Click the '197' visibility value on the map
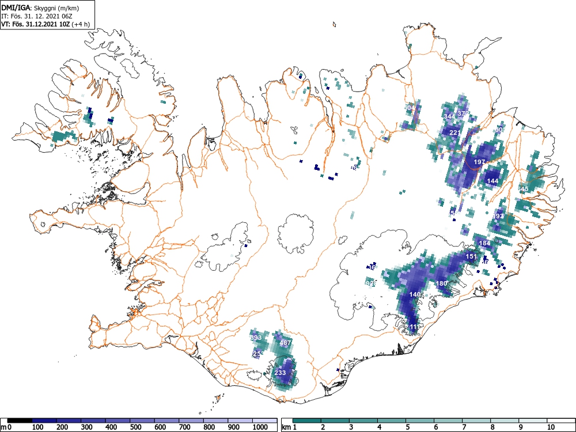Screen dimensions: 576x432 coord(479,162)
